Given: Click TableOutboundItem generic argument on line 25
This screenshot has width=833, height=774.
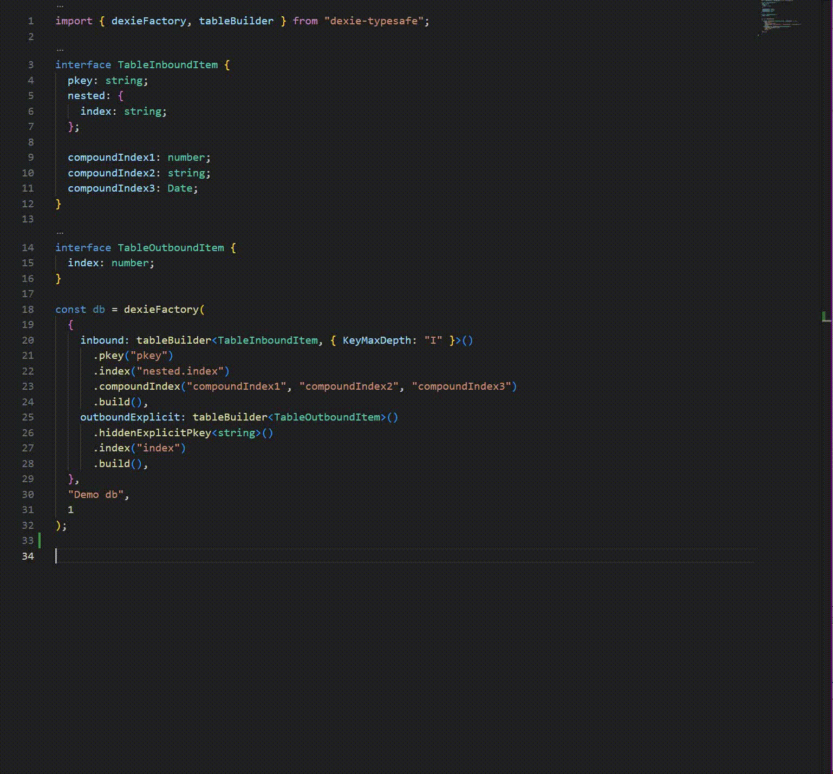Looking at the screenshot, I should [x=327, y=417].
